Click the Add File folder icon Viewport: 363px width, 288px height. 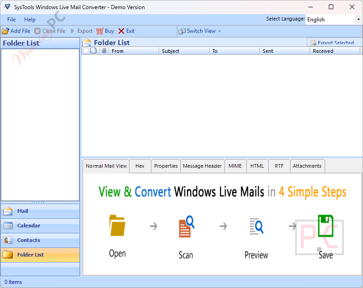click(x=5, y=31)
